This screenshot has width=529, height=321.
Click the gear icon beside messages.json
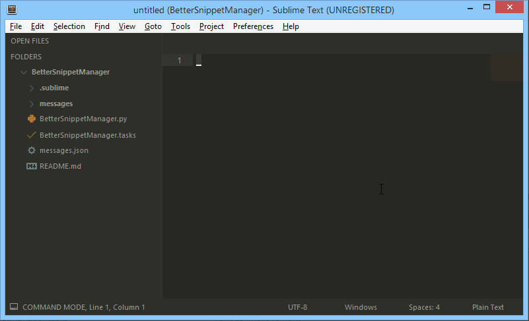pyautogui.click(x=32, y=150)
